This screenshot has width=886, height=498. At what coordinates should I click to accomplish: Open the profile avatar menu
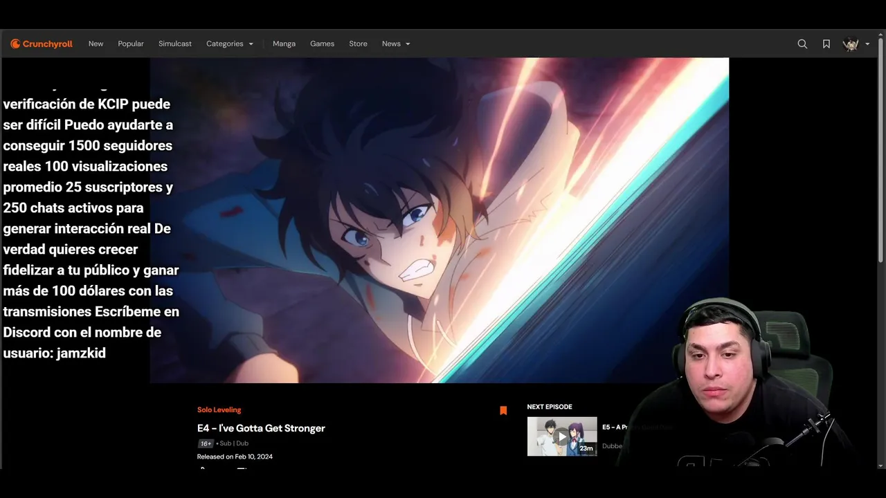point(851,44)
